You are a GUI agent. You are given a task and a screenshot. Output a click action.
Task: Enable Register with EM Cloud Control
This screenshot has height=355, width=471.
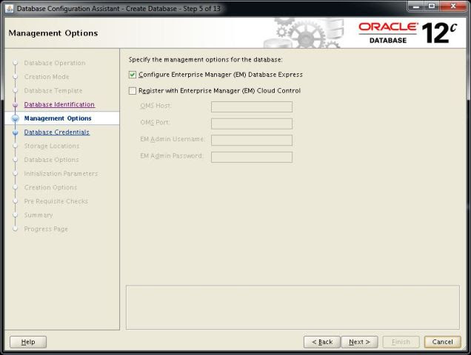point(133,91)
